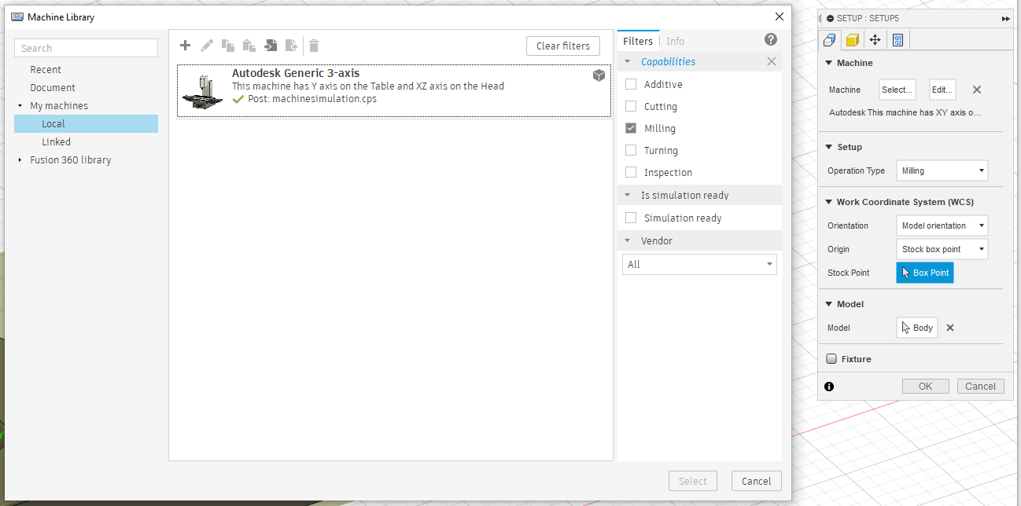The width and height of the screenshot is (1021, 506).
Task: Expand the Fusion 360 library tree node
Action: (x=20, y=160)
